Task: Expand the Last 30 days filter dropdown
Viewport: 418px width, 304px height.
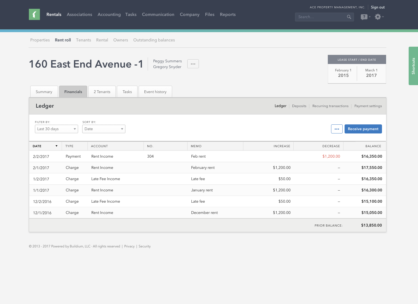Action: click(56, 129)
